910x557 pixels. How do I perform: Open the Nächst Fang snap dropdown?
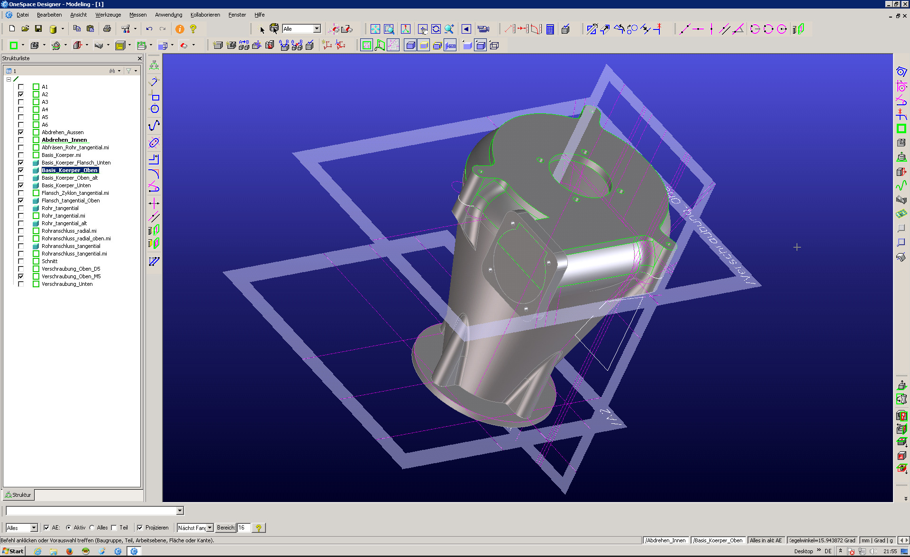coord(209,528)
